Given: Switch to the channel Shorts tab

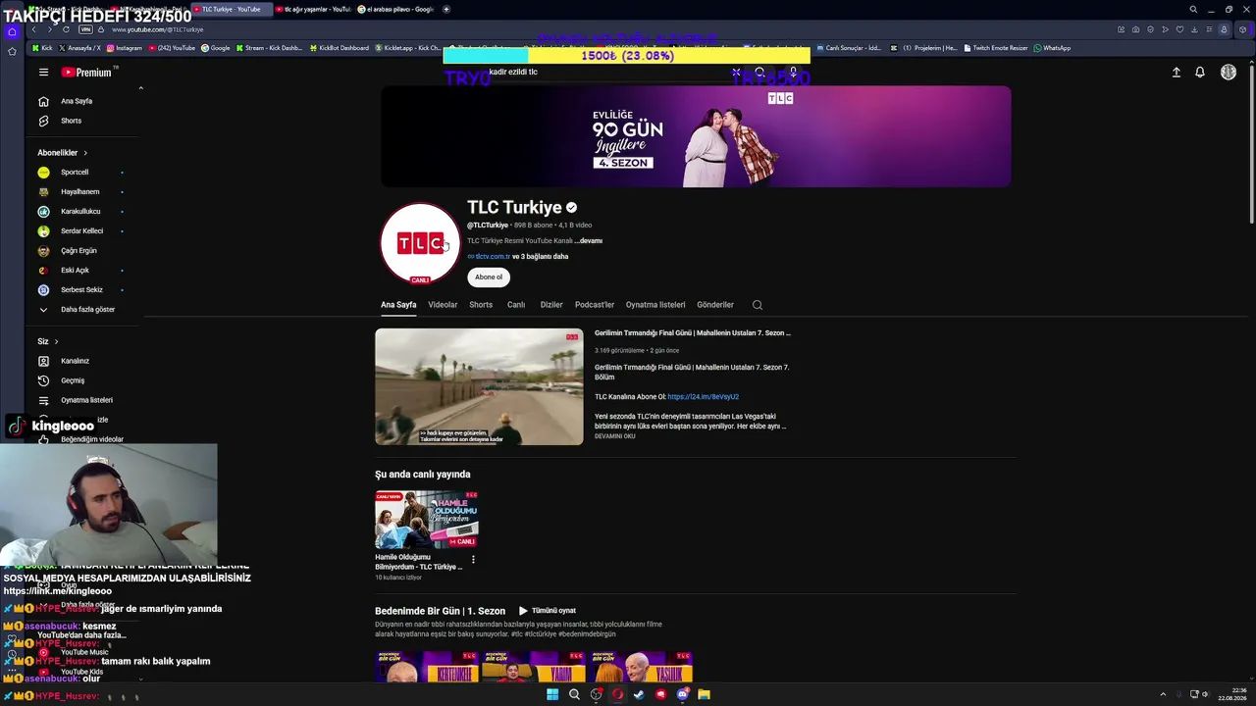Looking at the screenshot, I should [481, 305].
